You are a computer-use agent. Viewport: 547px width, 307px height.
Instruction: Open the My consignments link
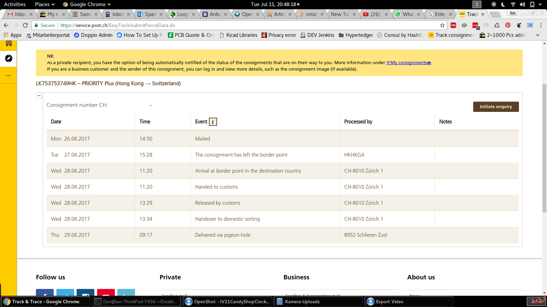coord(409,63)
